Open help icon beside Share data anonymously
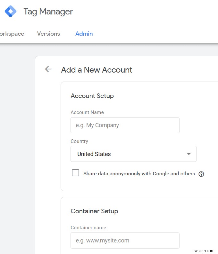The height and width of the screenshot is (254, 218). [x=201, y=174]
